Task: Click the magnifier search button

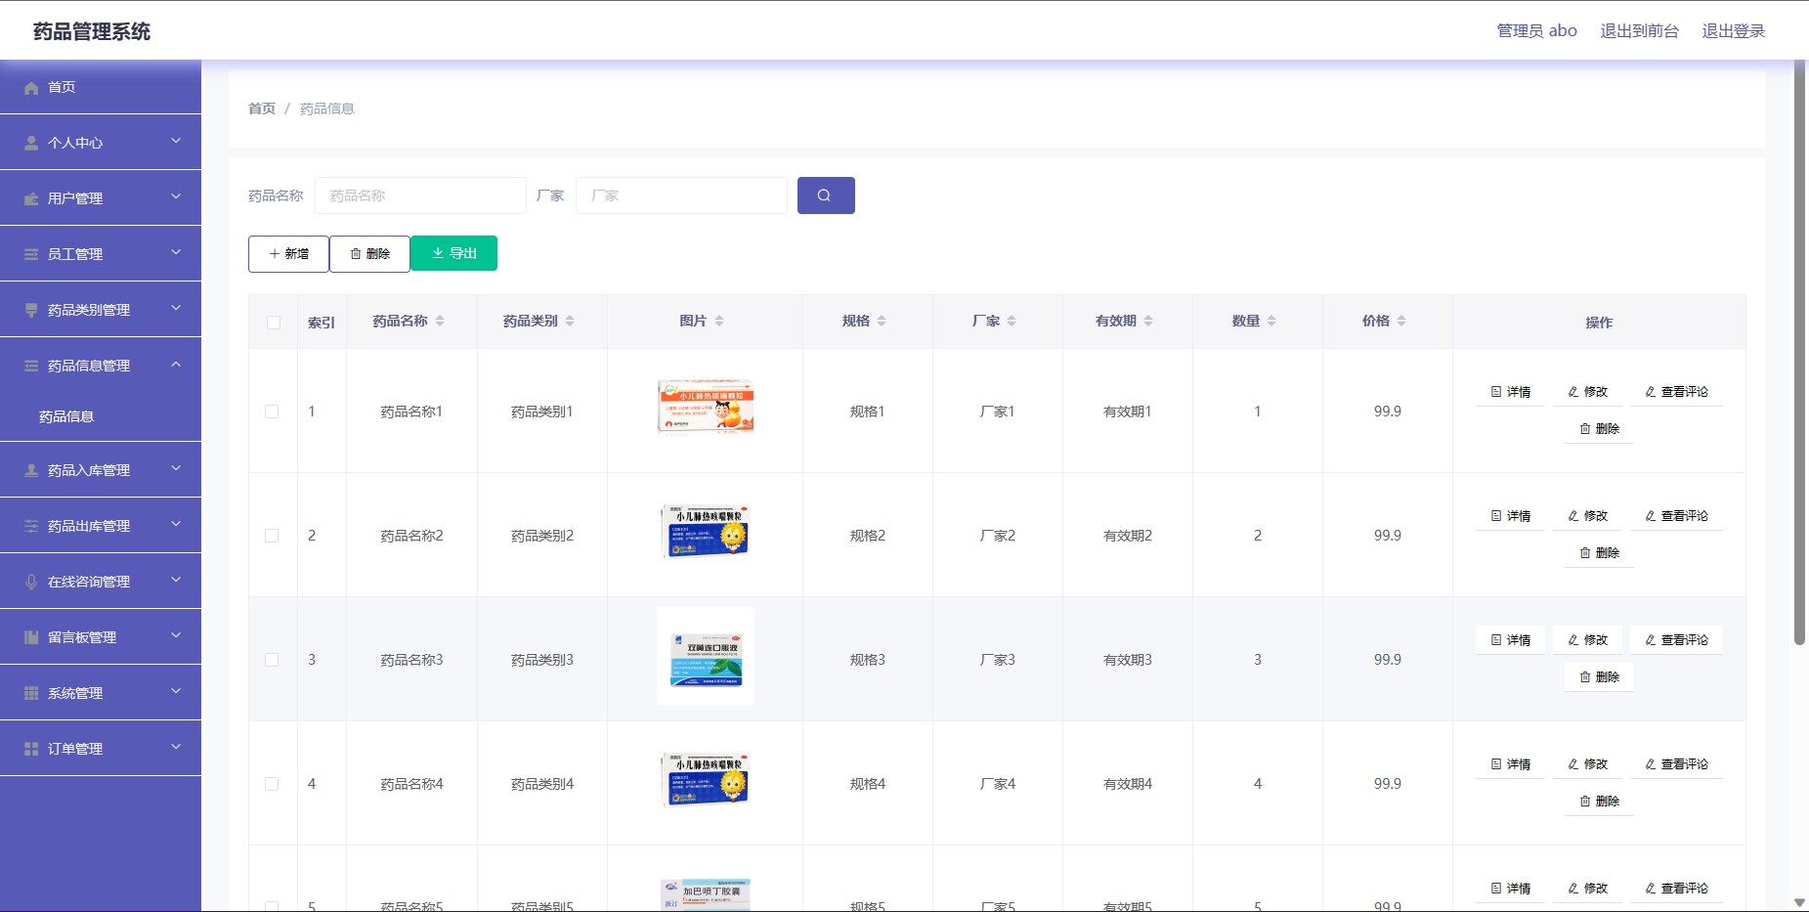Action: 825,195
